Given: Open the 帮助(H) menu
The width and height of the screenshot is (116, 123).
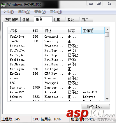Looking at the screenshot, I should tap(56, 12).
